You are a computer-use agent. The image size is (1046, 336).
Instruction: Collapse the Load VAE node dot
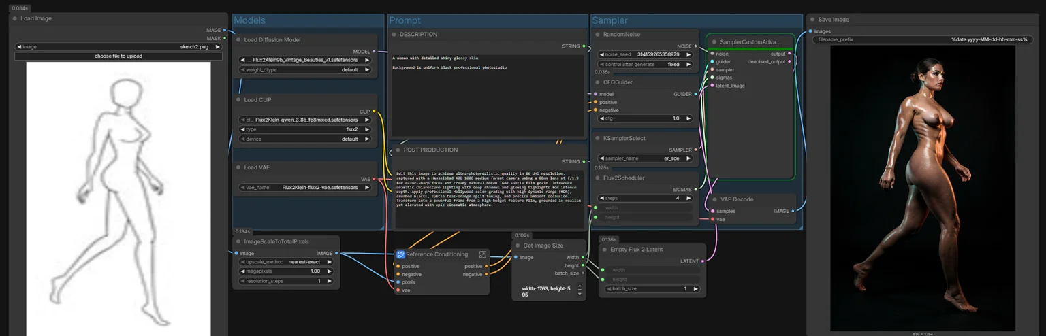pyautogui.click(x=238, y=167)
